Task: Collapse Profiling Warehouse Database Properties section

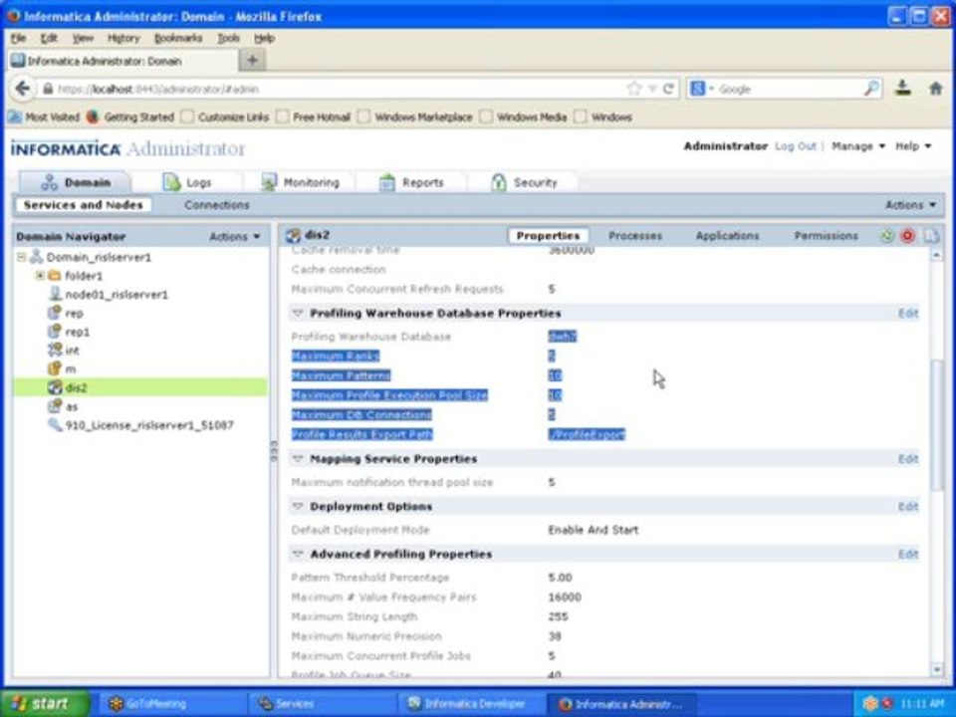Action: tap(298, 314)
